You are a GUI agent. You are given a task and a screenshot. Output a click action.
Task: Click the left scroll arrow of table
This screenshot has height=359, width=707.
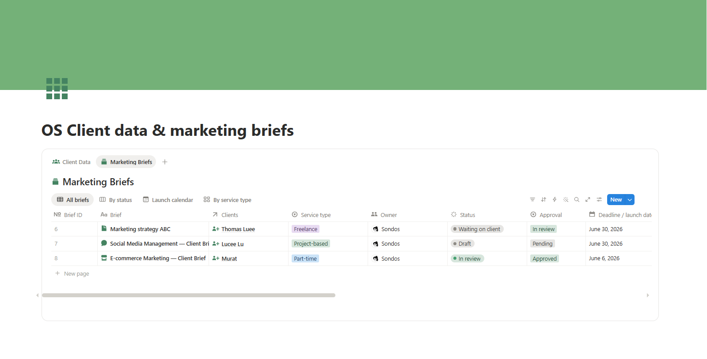38,295
